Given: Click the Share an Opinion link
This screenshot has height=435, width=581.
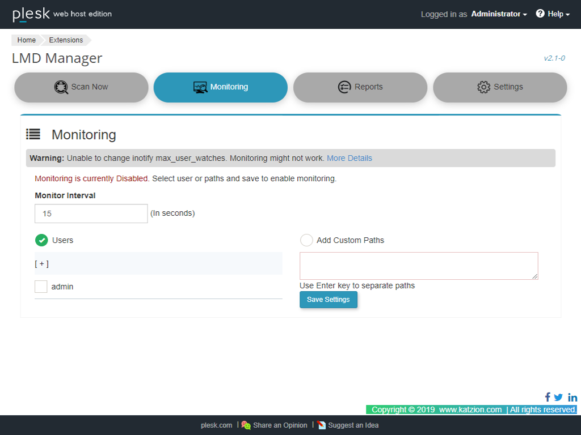Looking at the screenshot, I should point(280,425).
